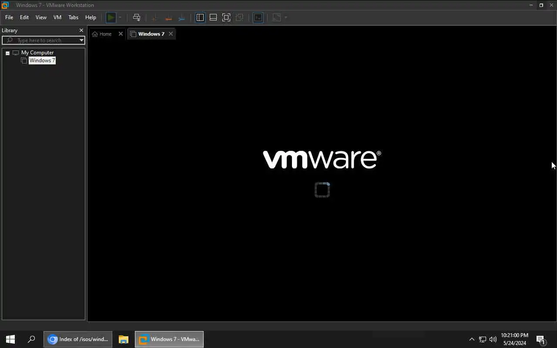The height and width of the screenshot is (348, 557).
Task: Open the Help menu
Action: tap(91, 17)
